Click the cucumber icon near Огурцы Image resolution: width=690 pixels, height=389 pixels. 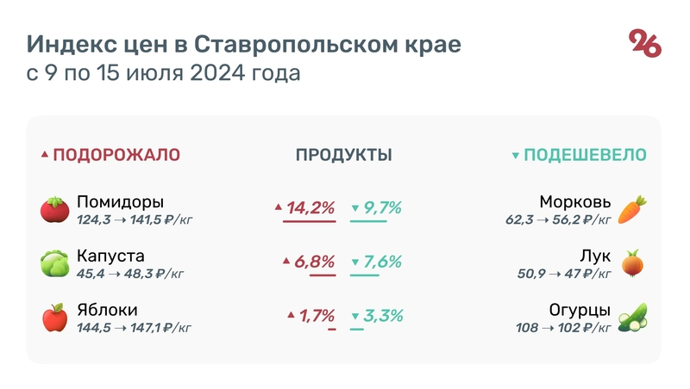coord(632,317)
